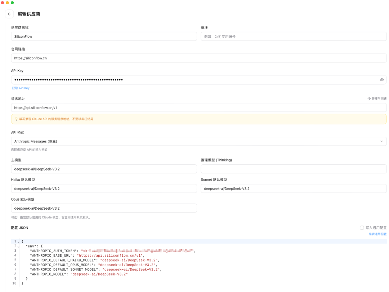Image resolution: width=389 pixels, height=292 pixels.
Task: Edit the Sonnet 默认模型 field
Action: tap(294, 188)
